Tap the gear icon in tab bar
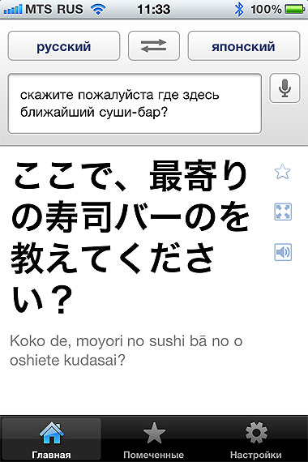The width and height of the screenshot is (308, 462). pos(256,433)
